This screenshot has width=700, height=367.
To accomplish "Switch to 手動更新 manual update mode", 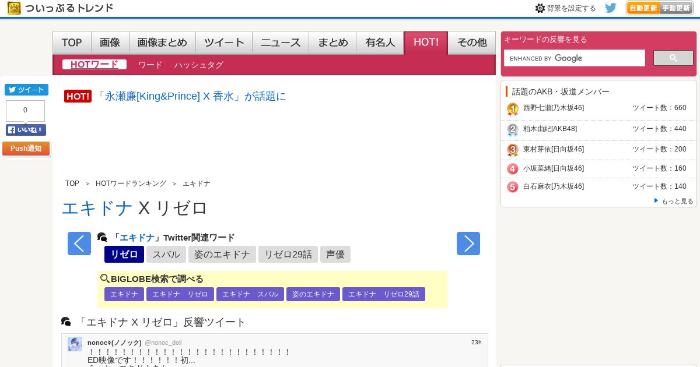I will click(x=676, y=8).
